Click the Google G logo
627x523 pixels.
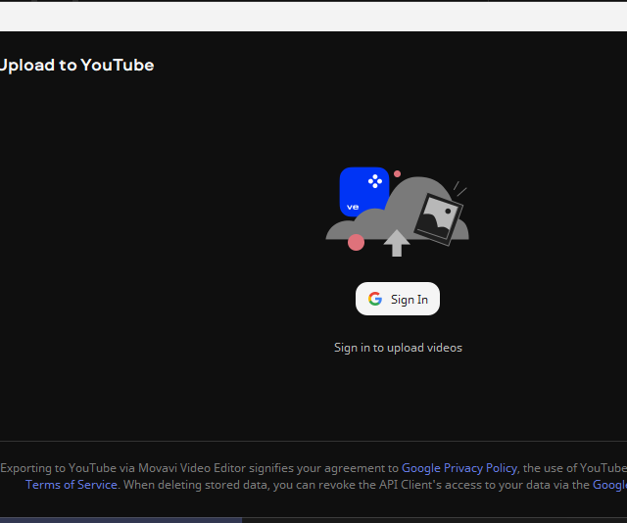point(375,299)
